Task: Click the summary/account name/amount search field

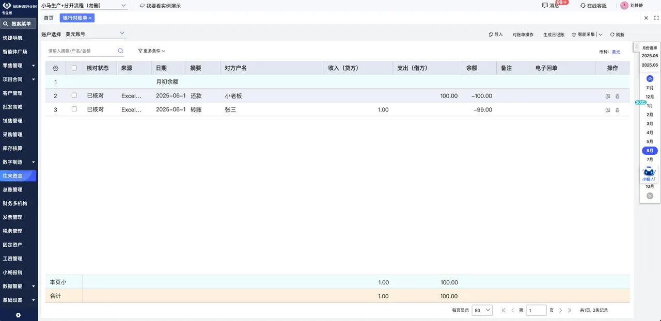Action: (x=82, y=51)
